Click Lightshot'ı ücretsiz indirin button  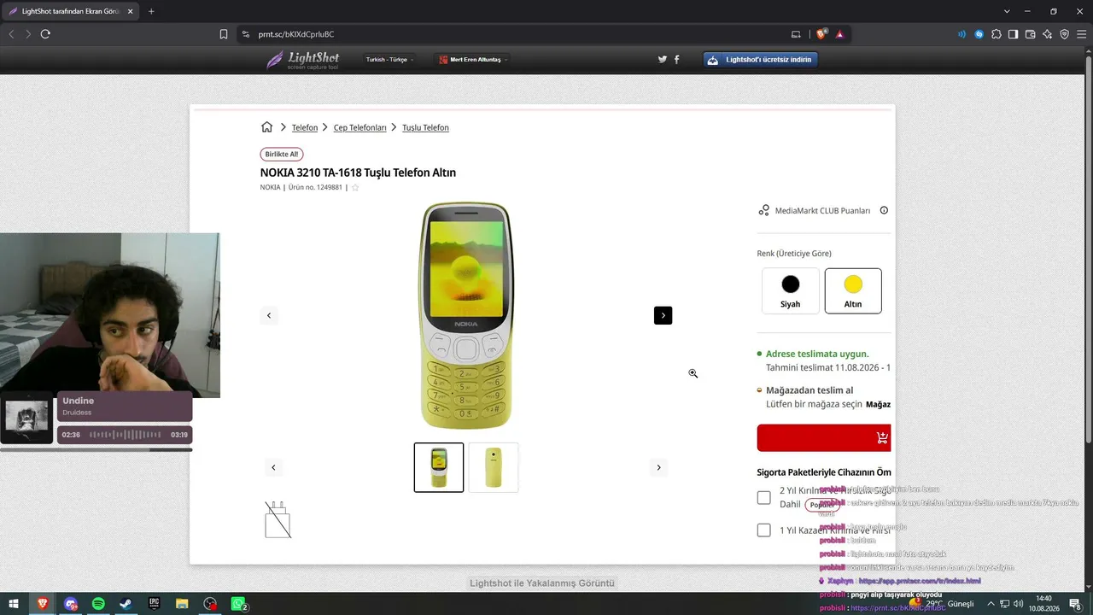[761, 60]
